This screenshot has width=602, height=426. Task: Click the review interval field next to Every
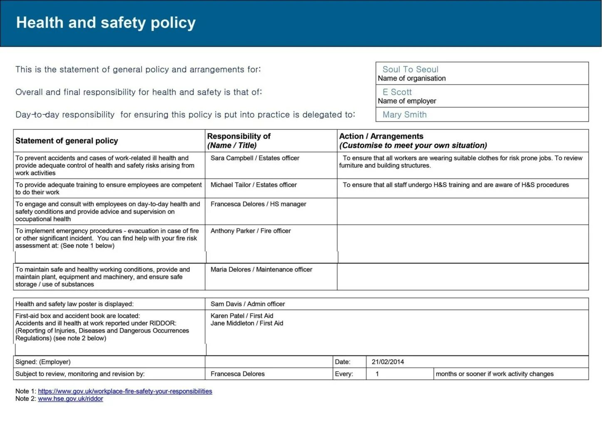coord(400,374)
